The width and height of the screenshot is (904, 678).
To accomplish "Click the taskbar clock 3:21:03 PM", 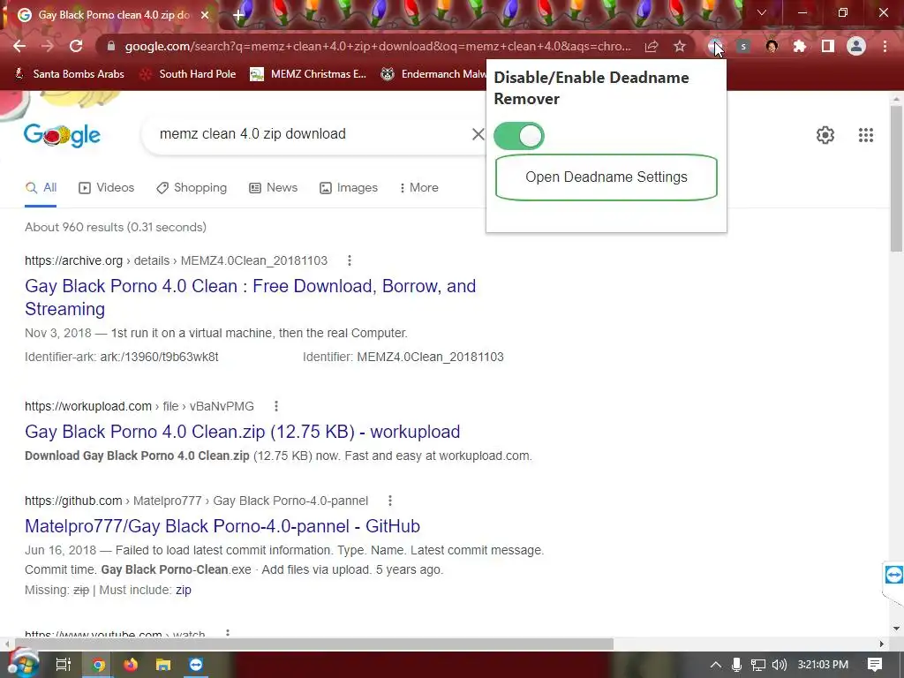I will 823,665.
